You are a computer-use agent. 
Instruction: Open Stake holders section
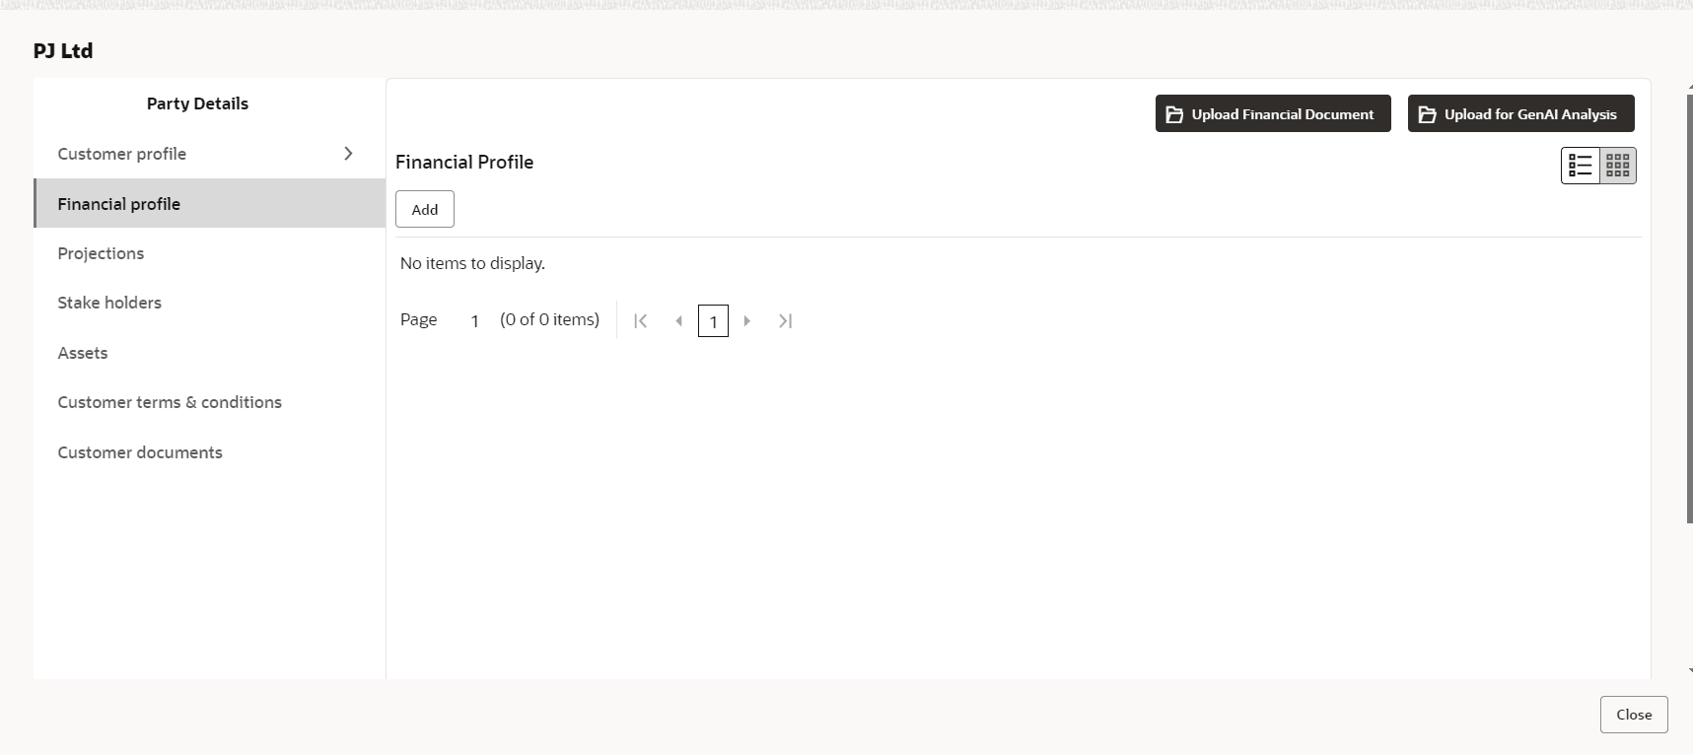pyautogui.click(x=209, y=303)
